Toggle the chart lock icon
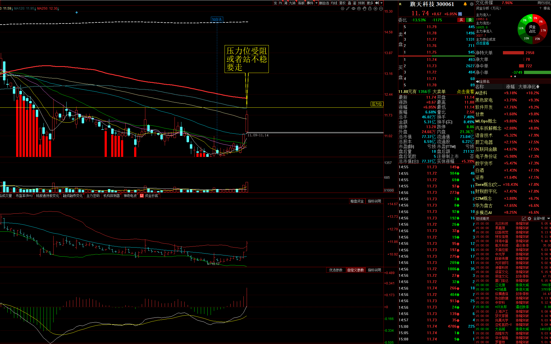 point(370,8)
